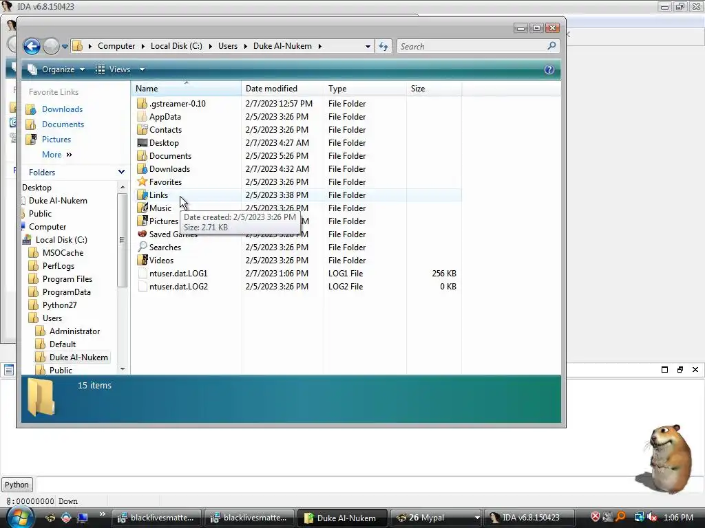Select Administrator folder in tree
705x528 pixels.
(74, 331)
